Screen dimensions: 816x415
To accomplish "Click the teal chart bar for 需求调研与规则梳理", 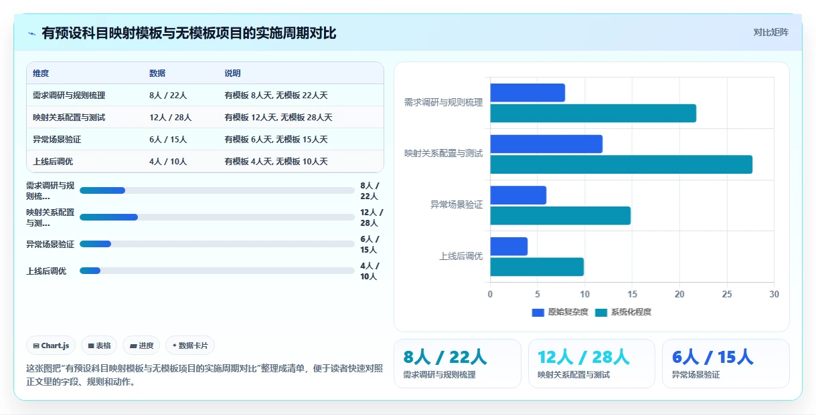I will tap(593, 113).
